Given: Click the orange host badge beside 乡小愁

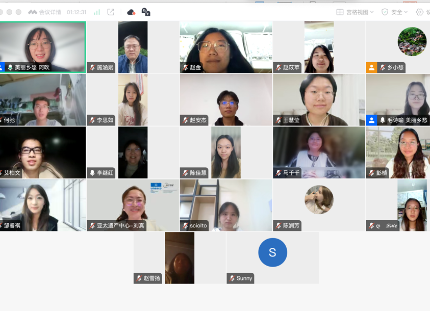Looking at the screenshot, I should [x=371, y=67].
